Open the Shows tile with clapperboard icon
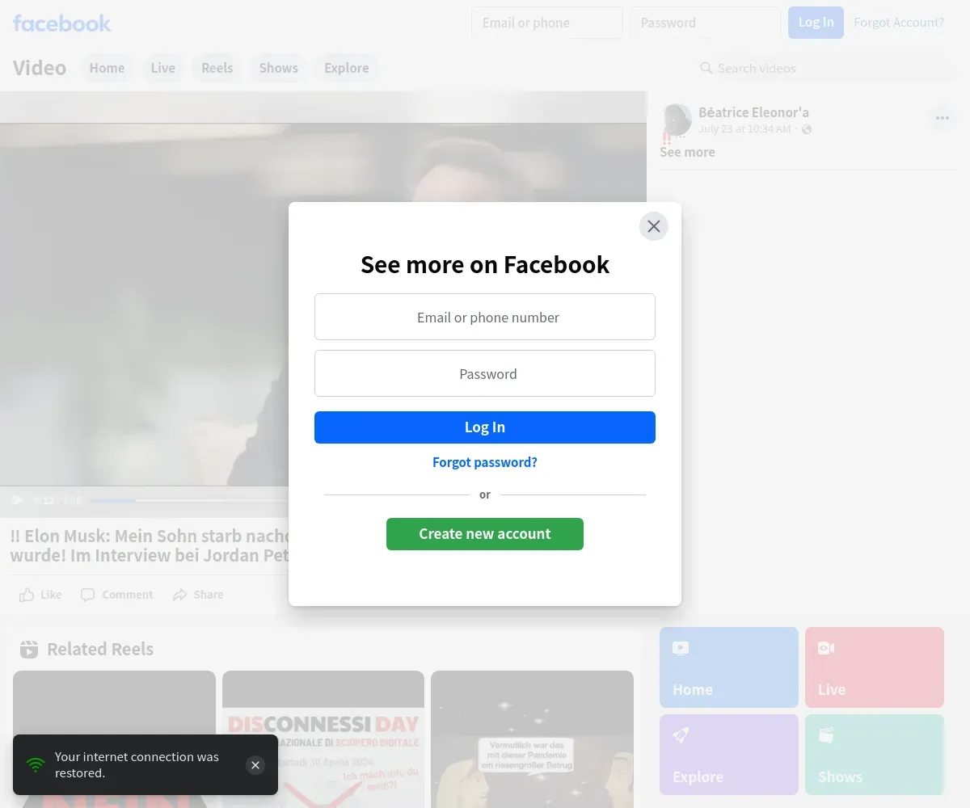 tap(875, 755)
